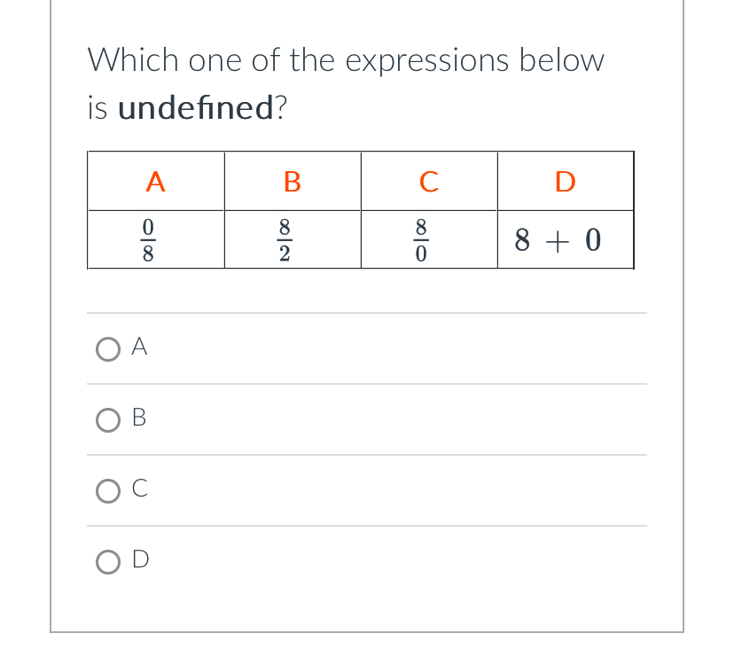Select answer option D radio button
Image resolution: width=734 pixels, height=657 pixels.
point(107,560)
